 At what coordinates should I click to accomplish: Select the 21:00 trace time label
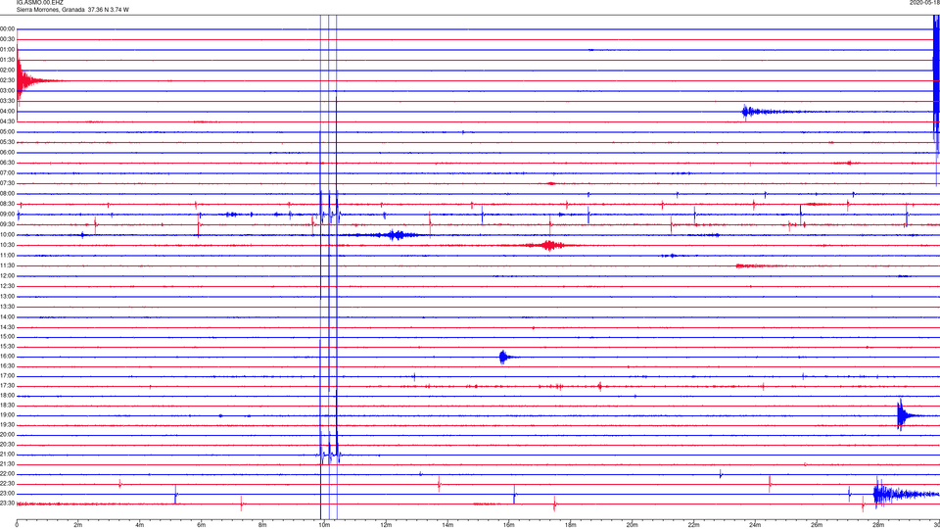click(x=7, y=454)
